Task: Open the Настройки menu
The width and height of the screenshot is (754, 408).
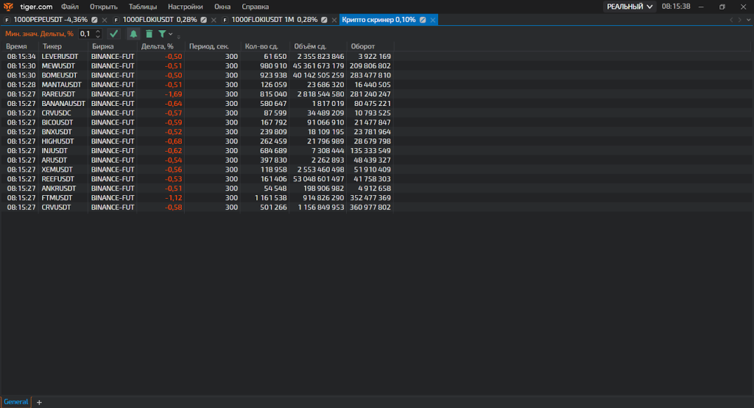Action: coord(185,7)
